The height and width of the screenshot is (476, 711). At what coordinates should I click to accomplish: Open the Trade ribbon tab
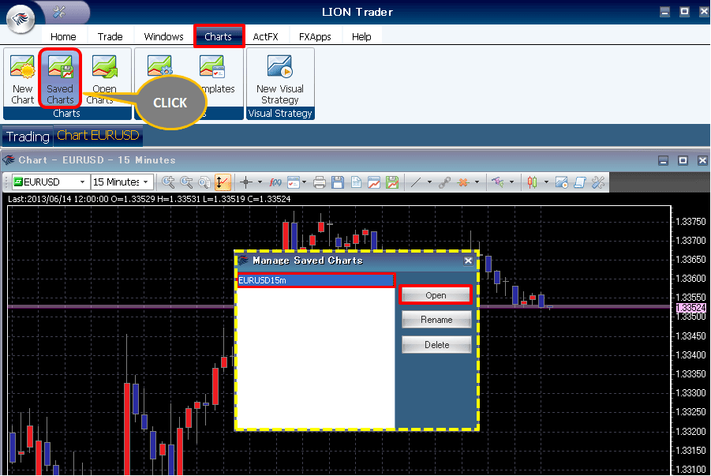point(110,36)
